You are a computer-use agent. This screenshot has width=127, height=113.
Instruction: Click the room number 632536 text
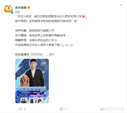[37, 54]
